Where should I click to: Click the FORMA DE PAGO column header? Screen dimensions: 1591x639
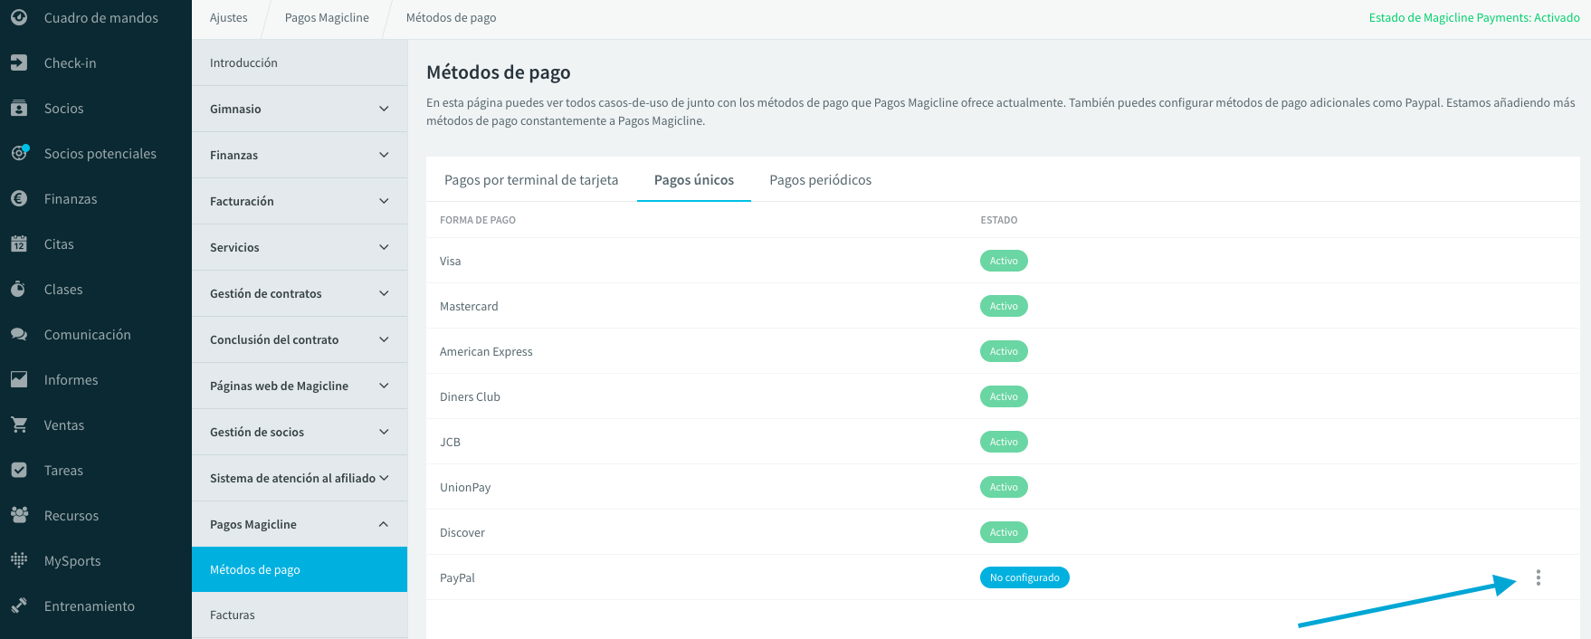478,220
